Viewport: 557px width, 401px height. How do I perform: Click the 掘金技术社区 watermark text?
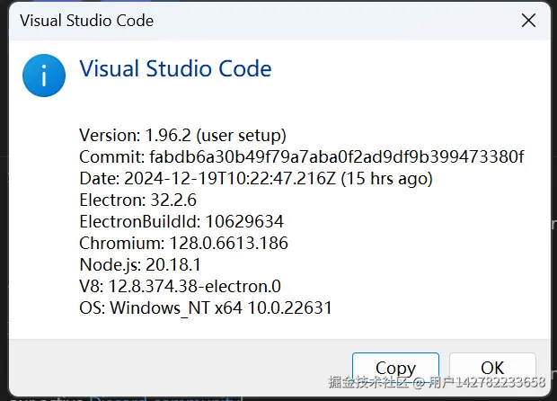click(x=355, y=382)
